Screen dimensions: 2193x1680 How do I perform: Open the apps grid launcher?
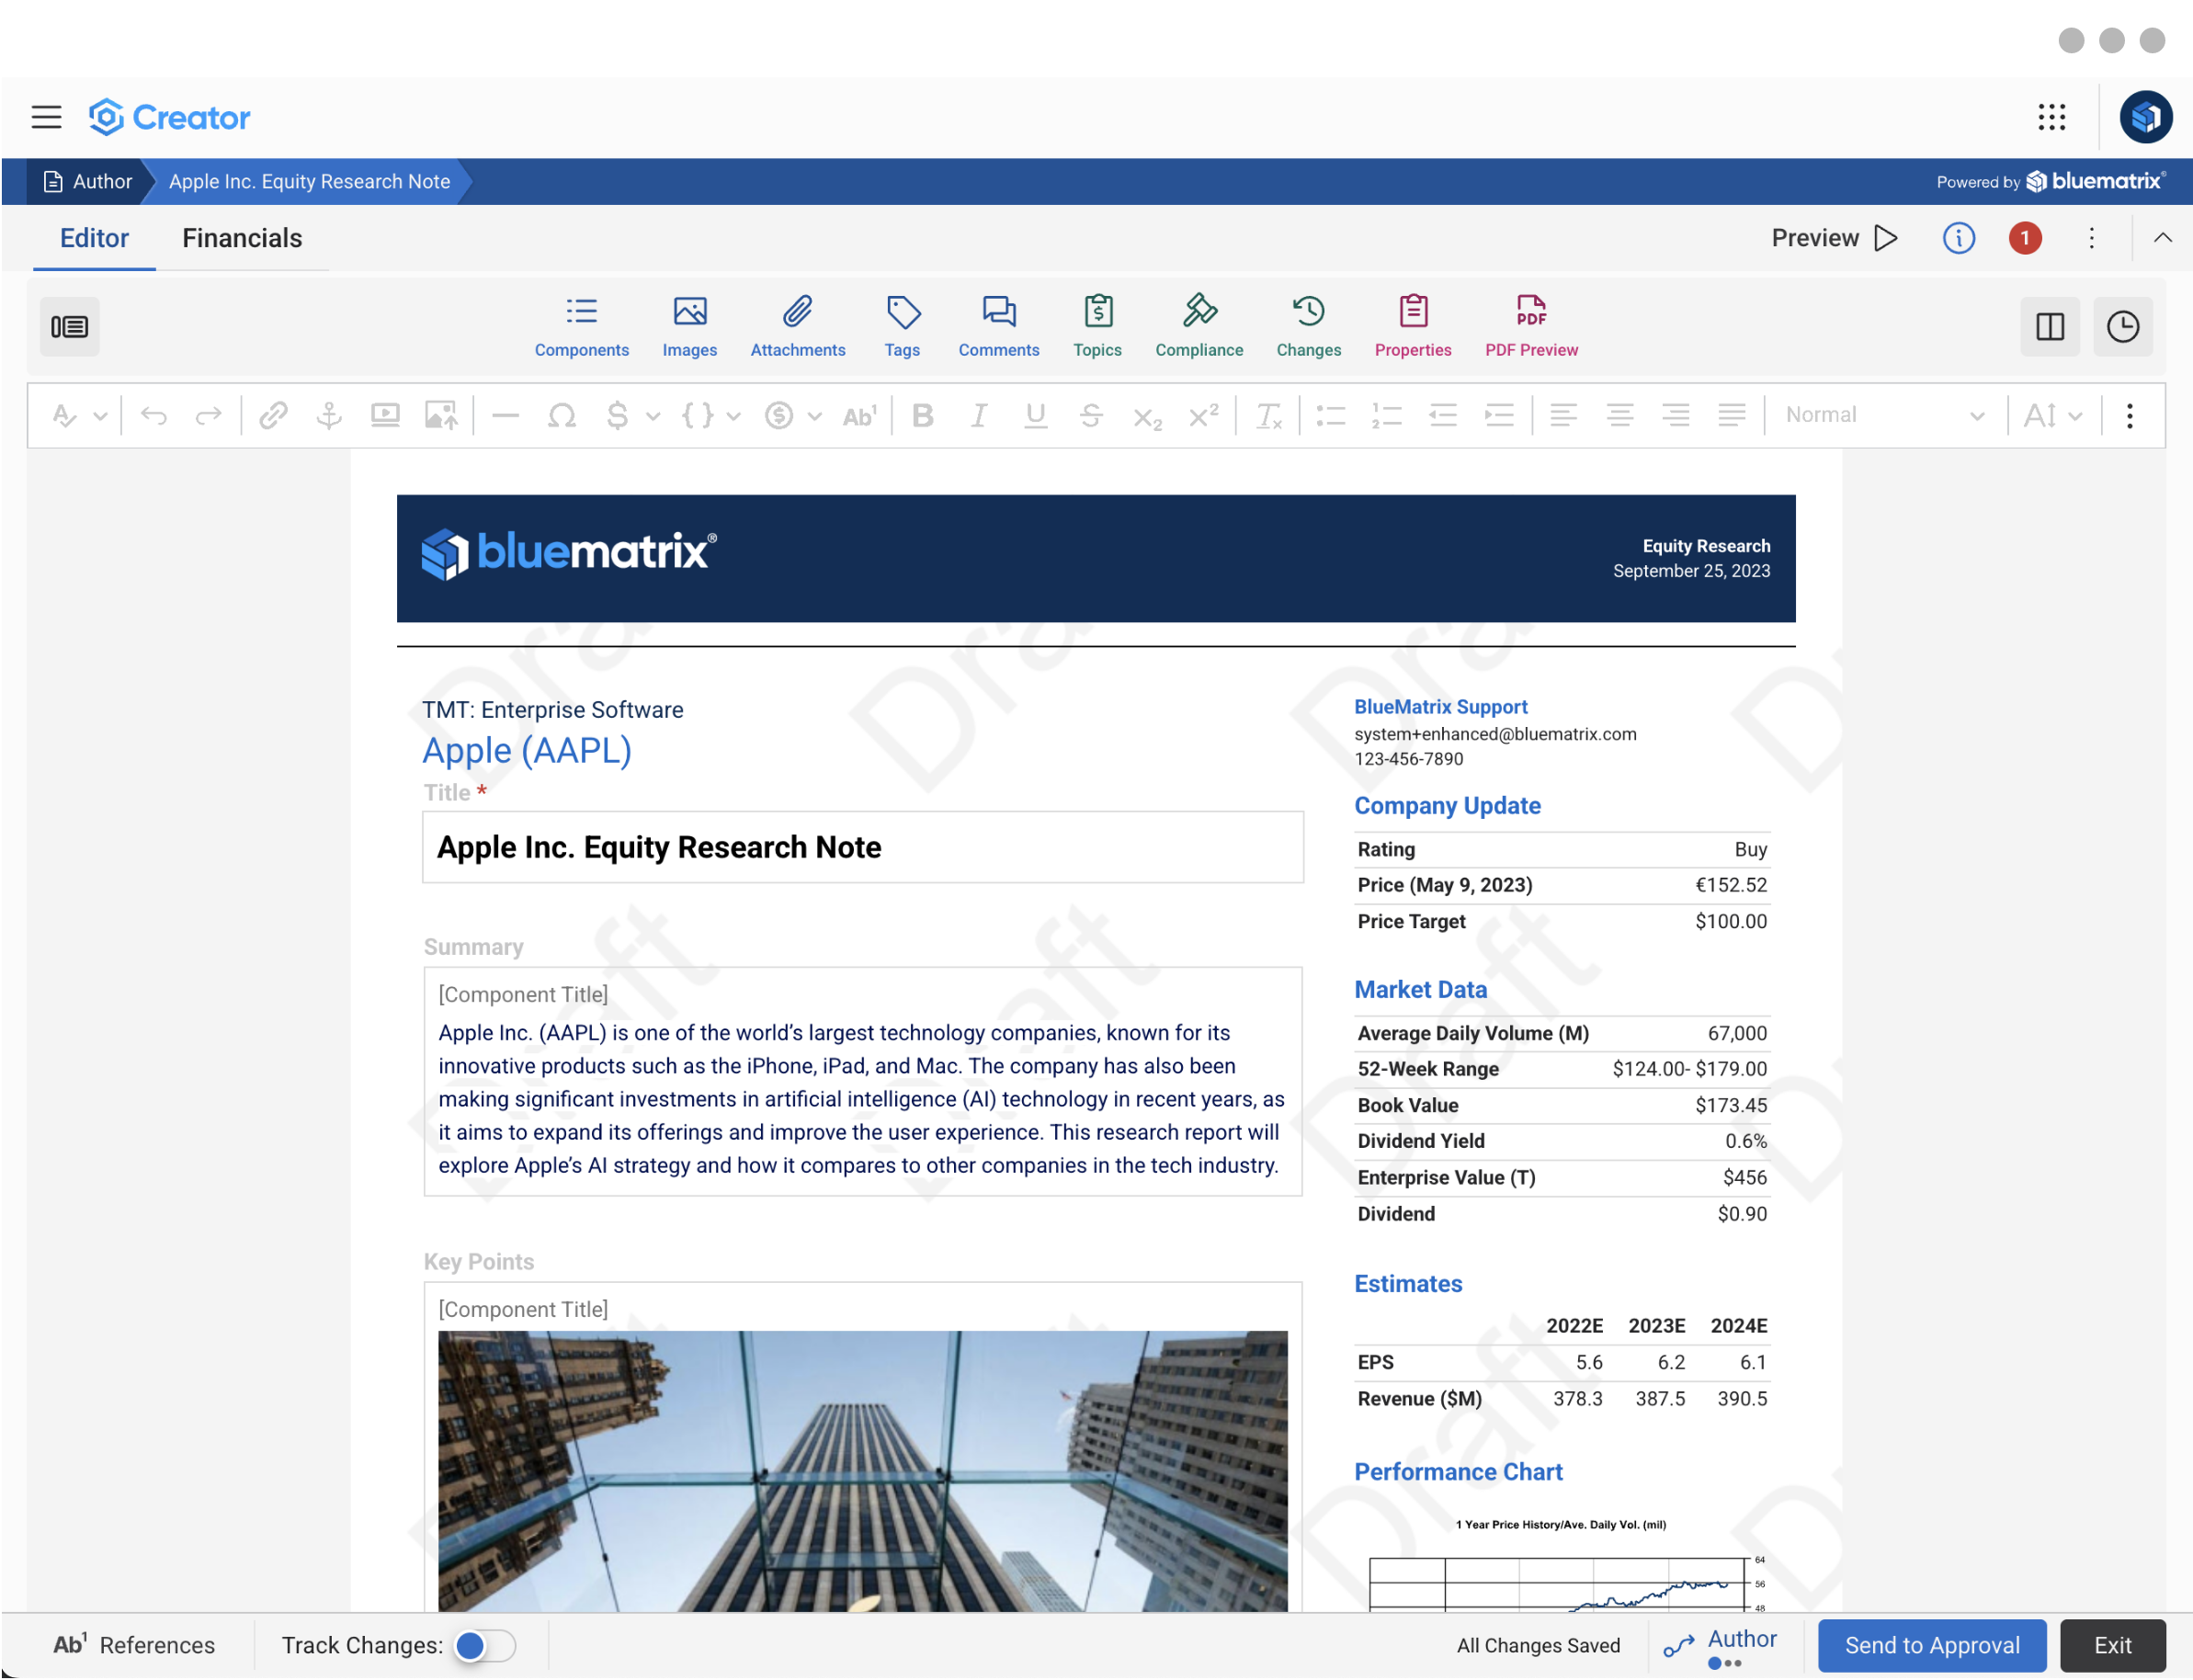(x=2051, y=117)
